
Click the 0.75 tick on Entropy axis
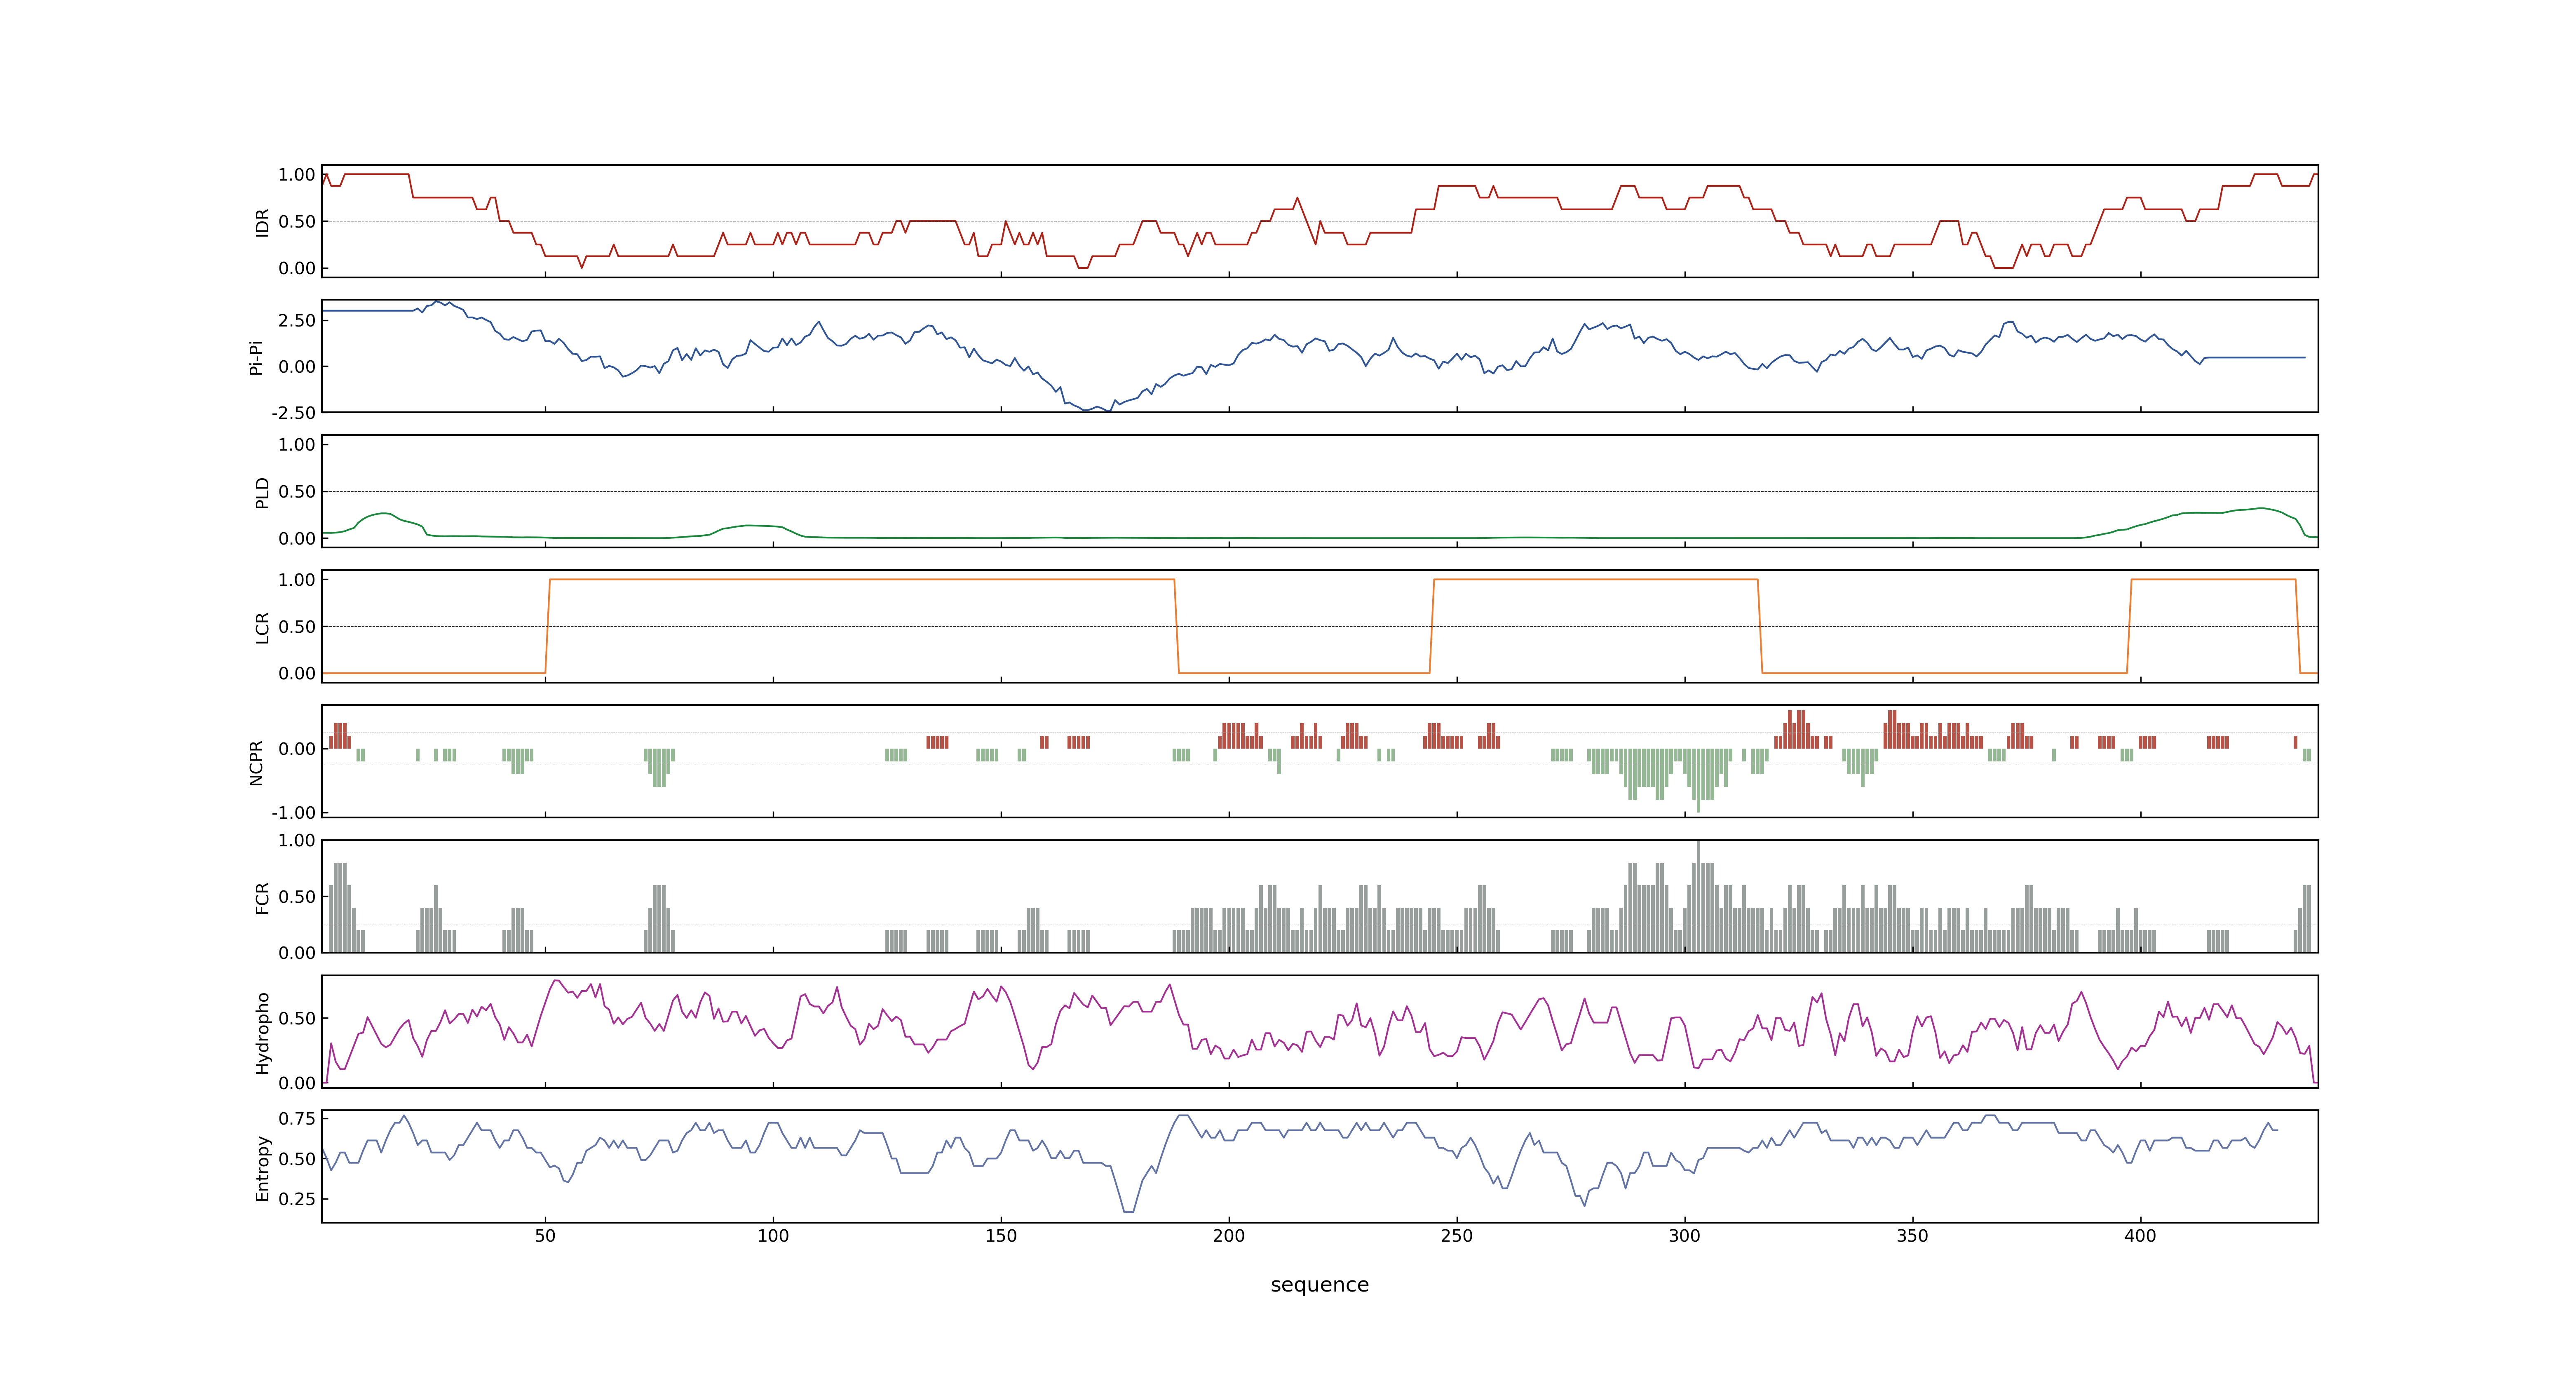pyautogui.click(x=297, y=1119)
